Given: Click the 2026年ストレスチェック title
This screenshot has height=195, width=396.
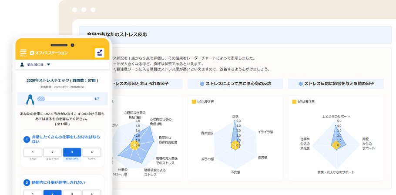Looking at the screenshot, I should 62,81.
